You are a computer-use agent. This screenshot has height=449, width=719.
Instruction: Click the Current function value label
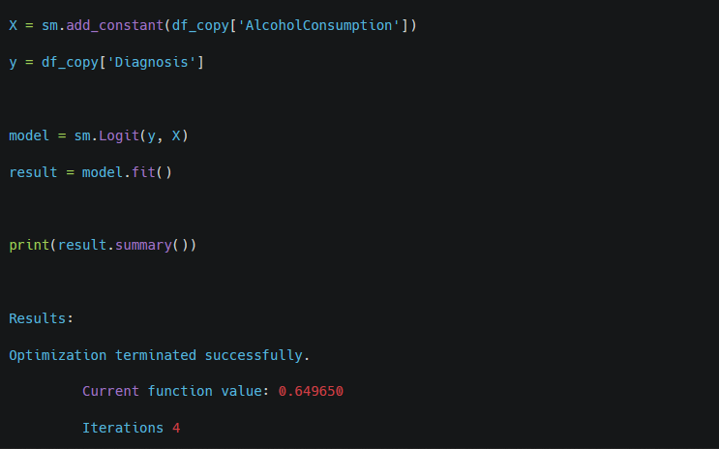click(x=176, y=392)
